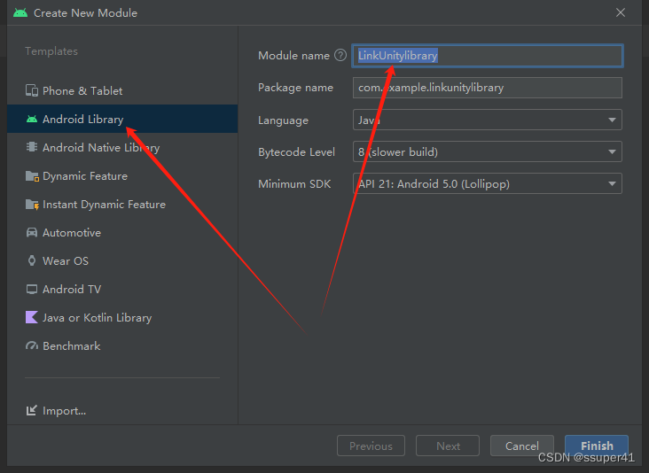
Task: Click the Previous button
Action: (371, 446)
